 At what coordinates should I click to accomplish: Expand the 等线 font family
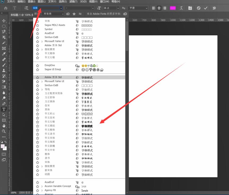coord(42,89)
